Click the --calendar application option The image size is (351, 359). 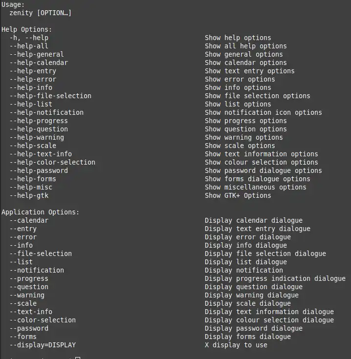tap(29, 220)
